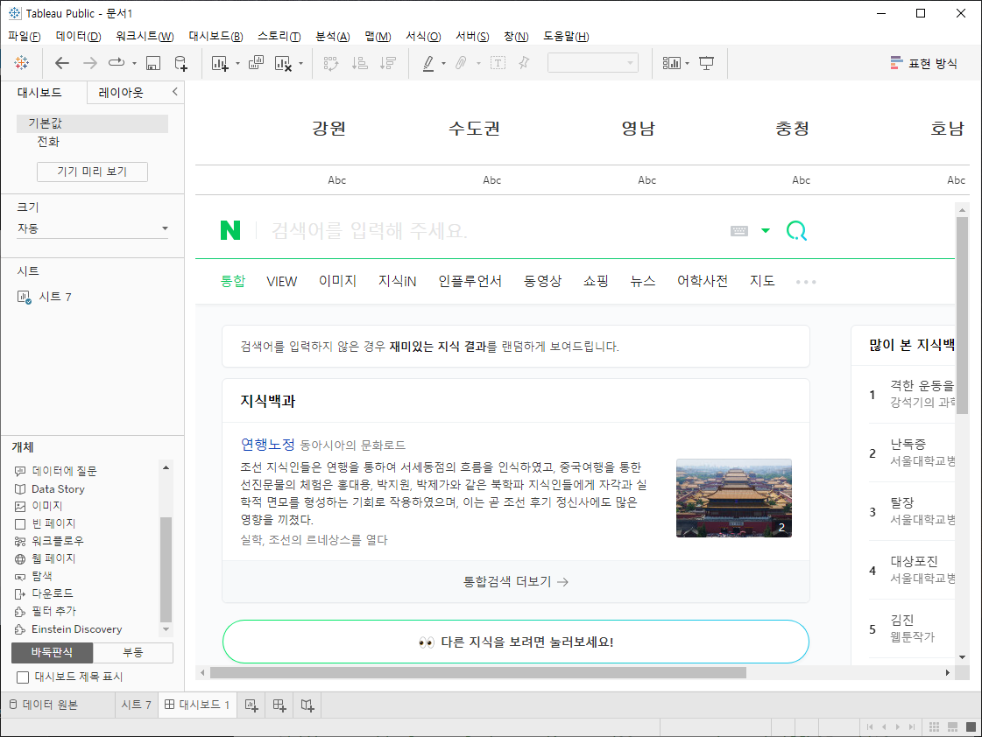Screen dimensions: 982x737
Task: Open the 분석(A) menu
Action: click(333, 36)
